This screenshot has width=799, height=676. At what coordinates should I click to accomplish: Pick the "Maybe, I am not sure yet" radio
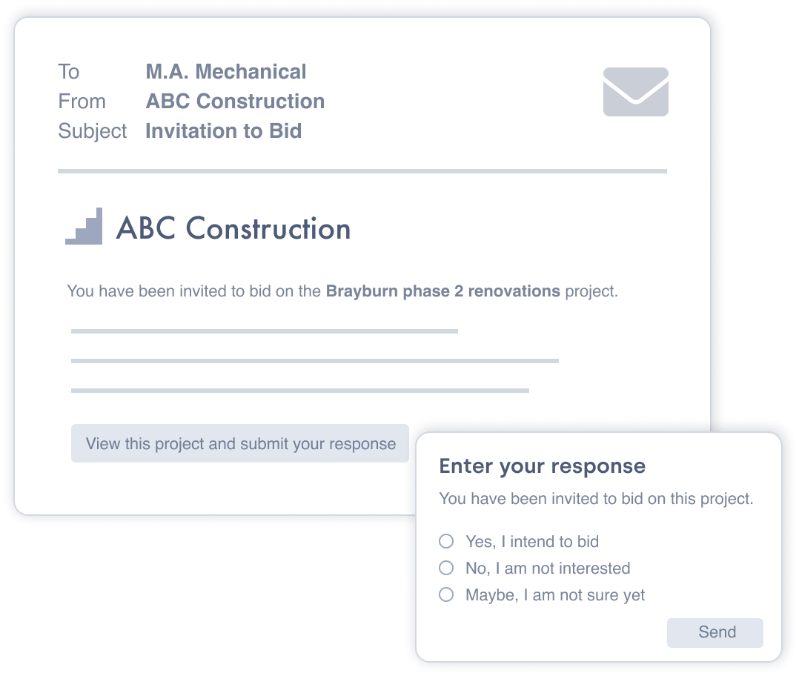446,594
